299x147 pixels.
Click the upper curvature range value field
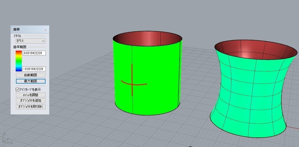[x=34, y=53]
